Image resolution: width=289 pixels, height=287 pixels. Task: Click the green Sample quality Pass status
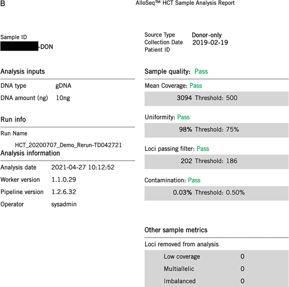201,71
